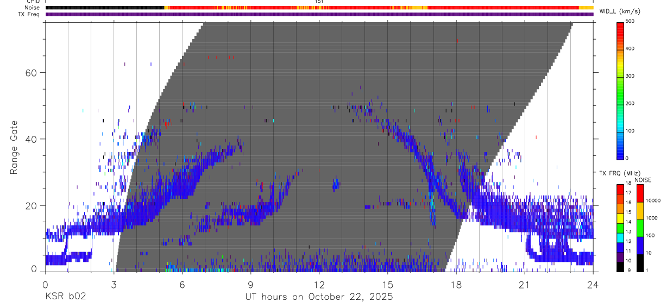667x308 pixels.
Task: Click the 200 tick on width colorbar
Action: pos(631,104)
